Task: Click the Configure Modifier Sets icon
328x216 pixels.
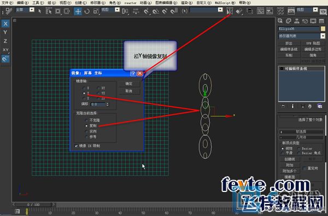Action: [x=320, y=106]
